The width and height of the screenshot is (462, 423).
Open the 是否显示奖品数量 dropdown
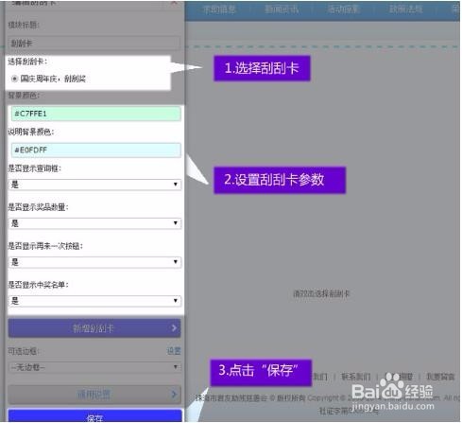(x=94, y=223)
